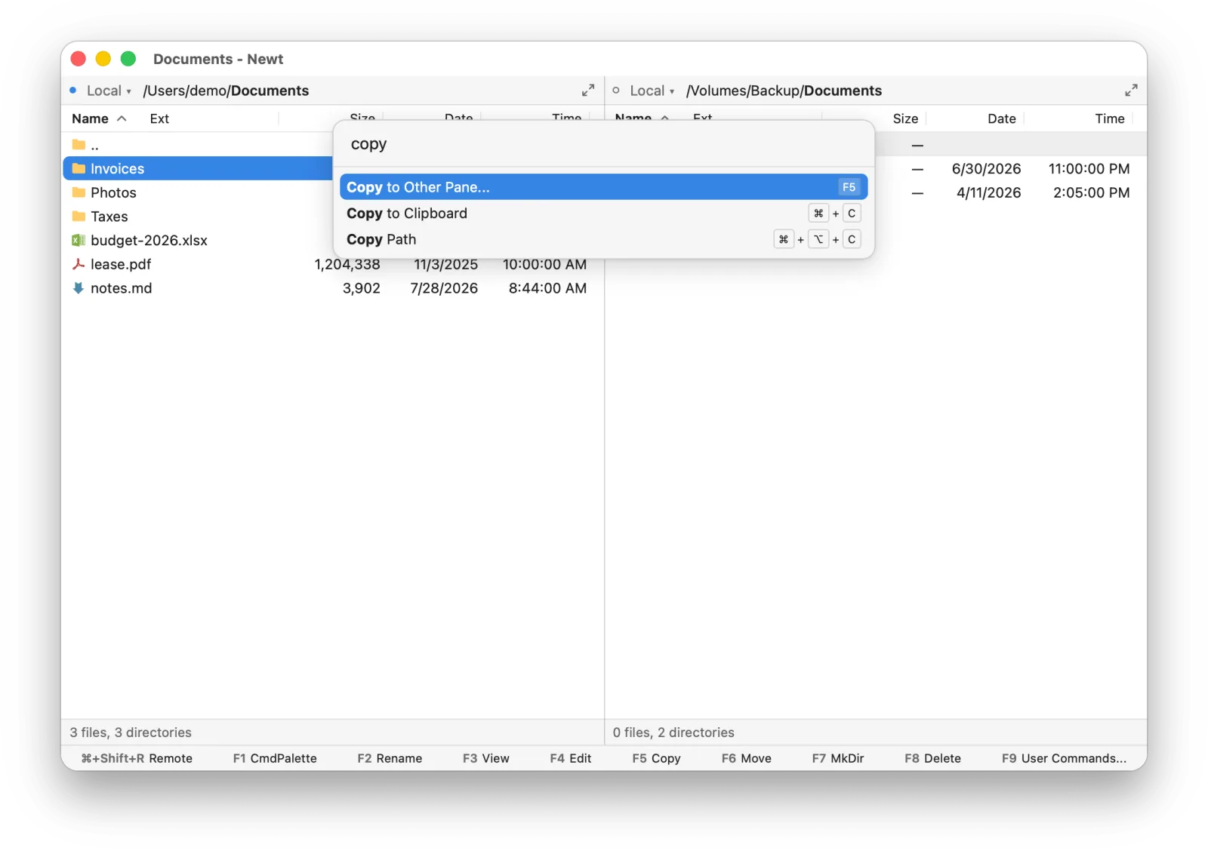Click the /Users/demo/Documents path
This screenshot has height=851, width=1208.
[226, 91]
